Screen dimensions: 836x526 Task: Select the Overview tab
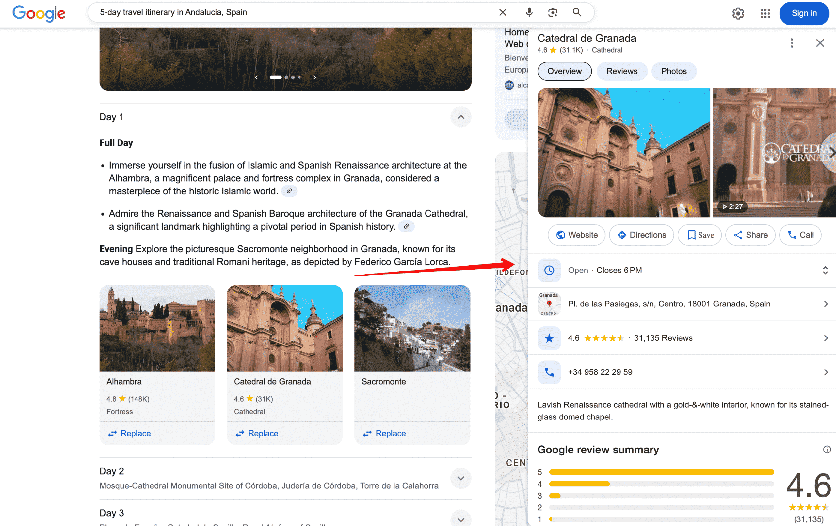tap(564, 71)
